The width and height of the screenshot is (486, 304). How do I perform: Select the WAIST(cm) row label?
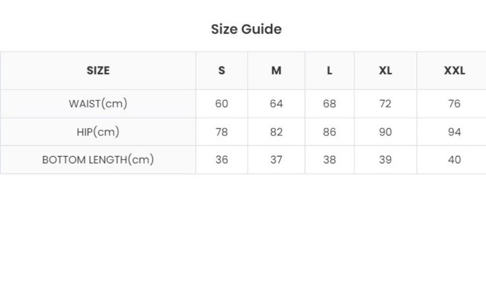click(98, 104)
